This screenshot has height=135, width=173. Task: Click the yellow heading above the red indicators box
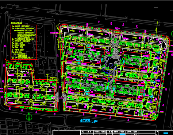point(17,23)
